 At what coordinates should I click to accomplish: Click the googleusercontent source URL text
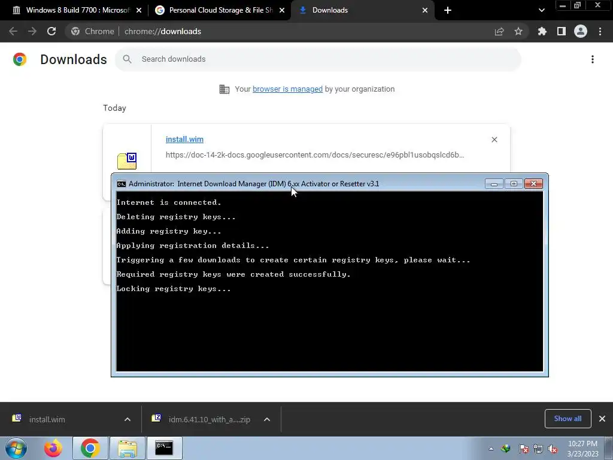tap(315, 155)
